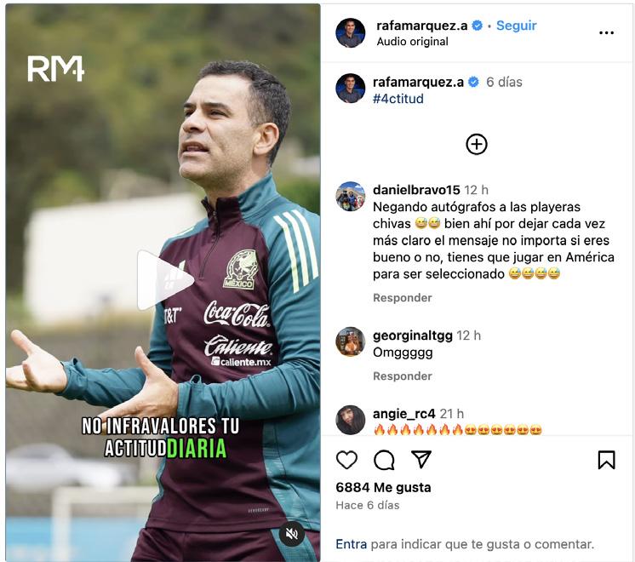635x562 pixels.
Task: Open angie_rc4 profile username
Action: pos(403,413)
